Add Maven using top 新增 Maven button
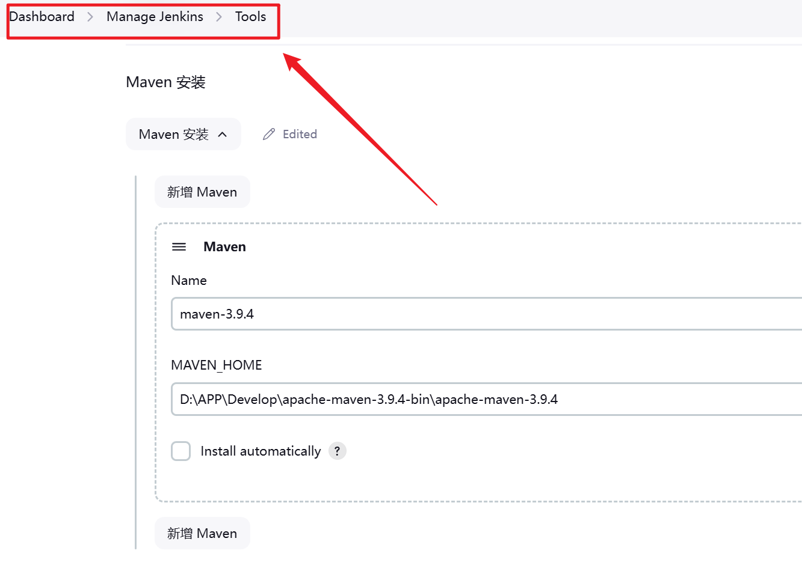802x574 pixels. pyautogui.click(x=202, y=192)
